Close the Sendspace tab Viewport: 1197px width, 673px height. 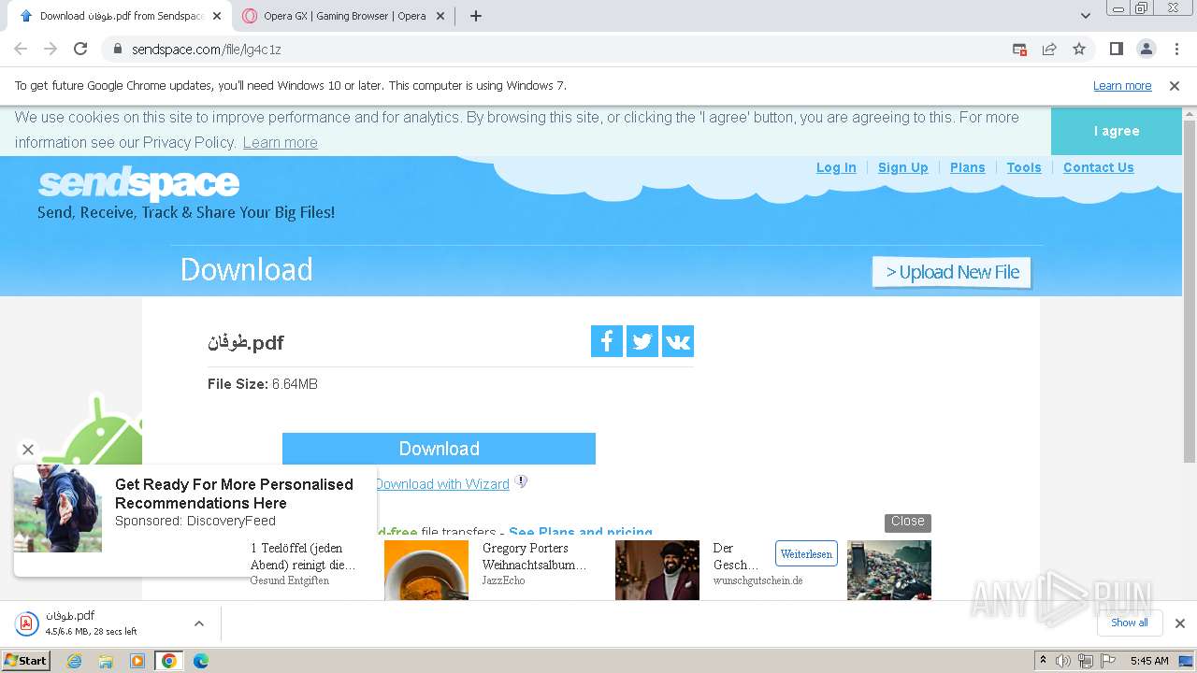coord(217,16)
